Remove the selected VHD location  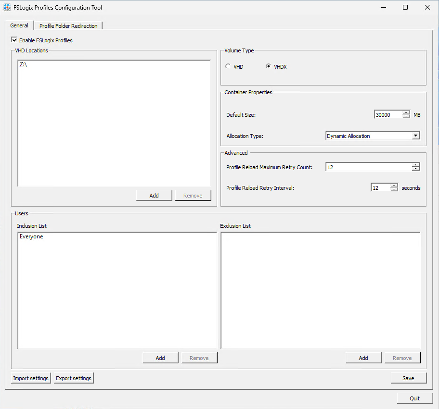click(x=193, y=196)
